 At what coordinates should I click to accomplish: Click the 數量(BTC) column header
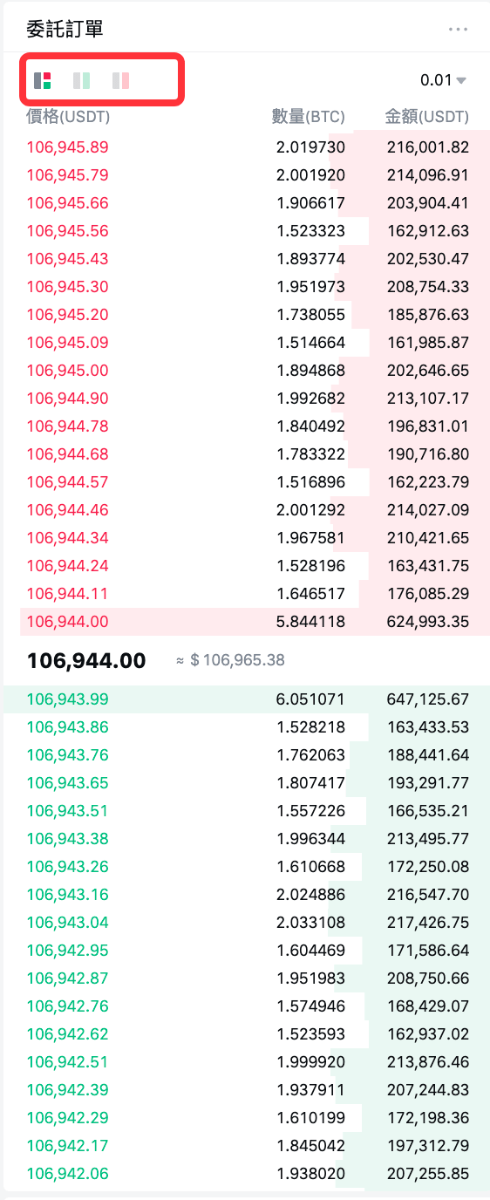(x=308, y=116)
